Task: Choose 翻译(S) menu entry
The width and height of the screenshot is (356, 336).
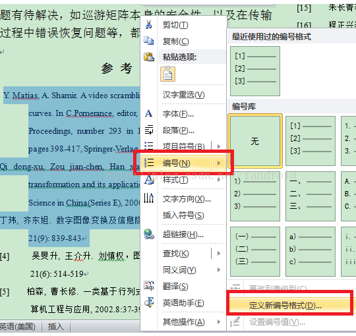Action: (175, 287)
